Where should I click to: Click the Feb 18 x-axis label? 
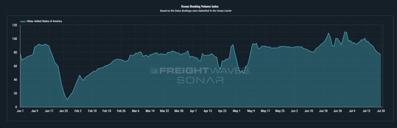click(107, 111)
